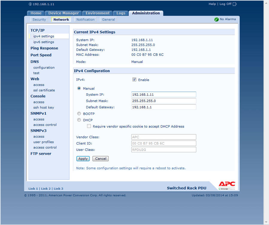Select the Manual radio button

click(x=79, y=88)
